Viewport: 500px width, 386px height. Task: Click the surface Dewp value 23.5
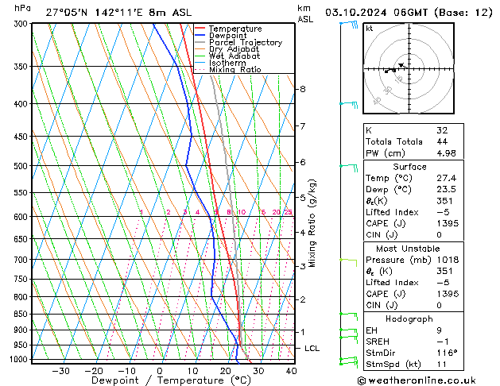(x=447, y=190)
